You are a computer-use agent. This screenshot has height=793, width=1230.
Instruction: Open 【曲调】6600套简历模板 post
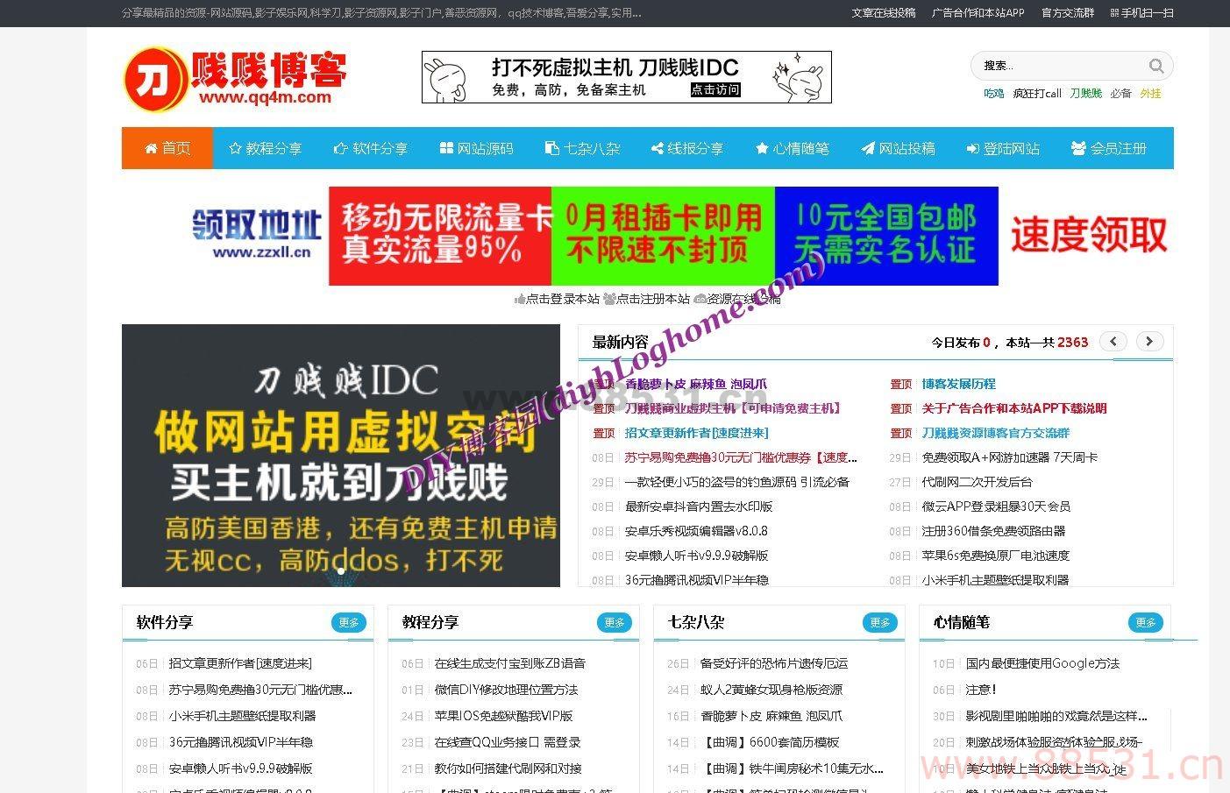[770, 742]
